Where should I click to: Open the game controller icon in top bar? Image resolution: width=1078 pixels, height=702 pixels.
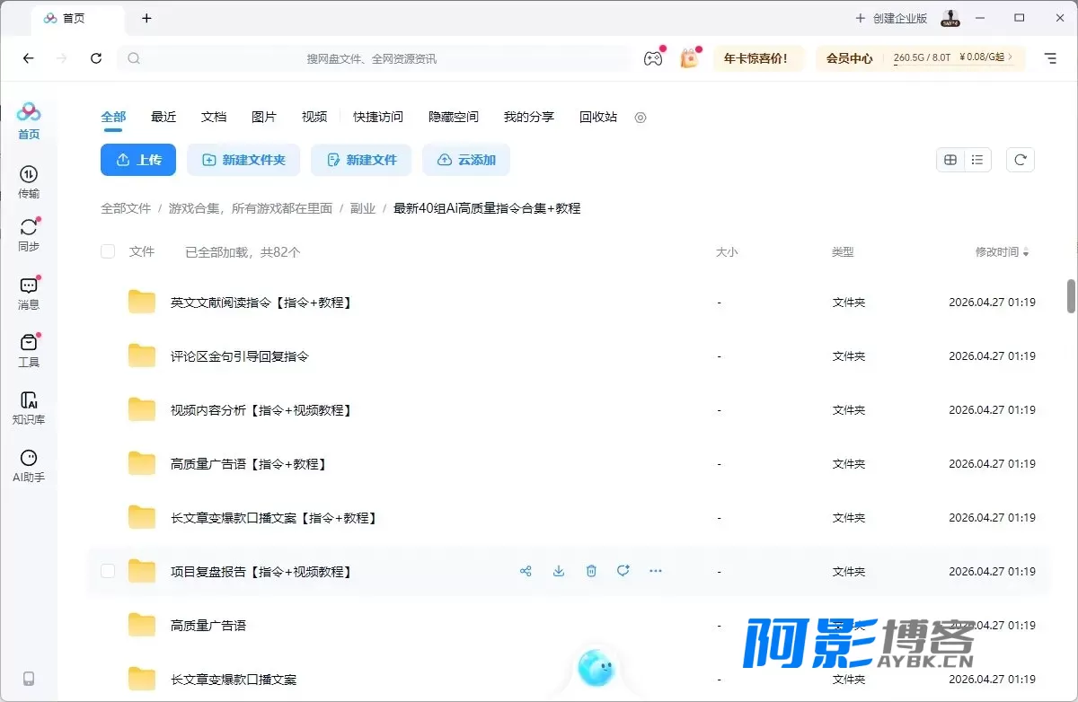653,58
